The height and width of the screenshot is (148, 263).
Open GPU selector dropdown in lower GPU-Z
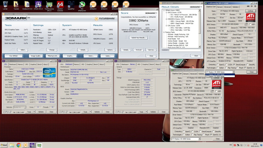pyautogui.click(x=200, y=139)
